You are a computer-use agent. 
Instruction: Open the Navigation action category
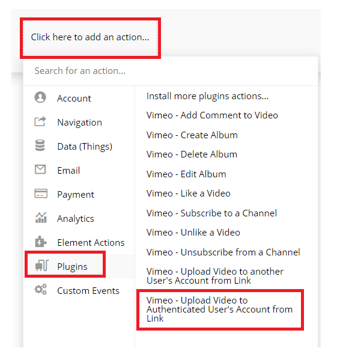[x=79, y=123]
